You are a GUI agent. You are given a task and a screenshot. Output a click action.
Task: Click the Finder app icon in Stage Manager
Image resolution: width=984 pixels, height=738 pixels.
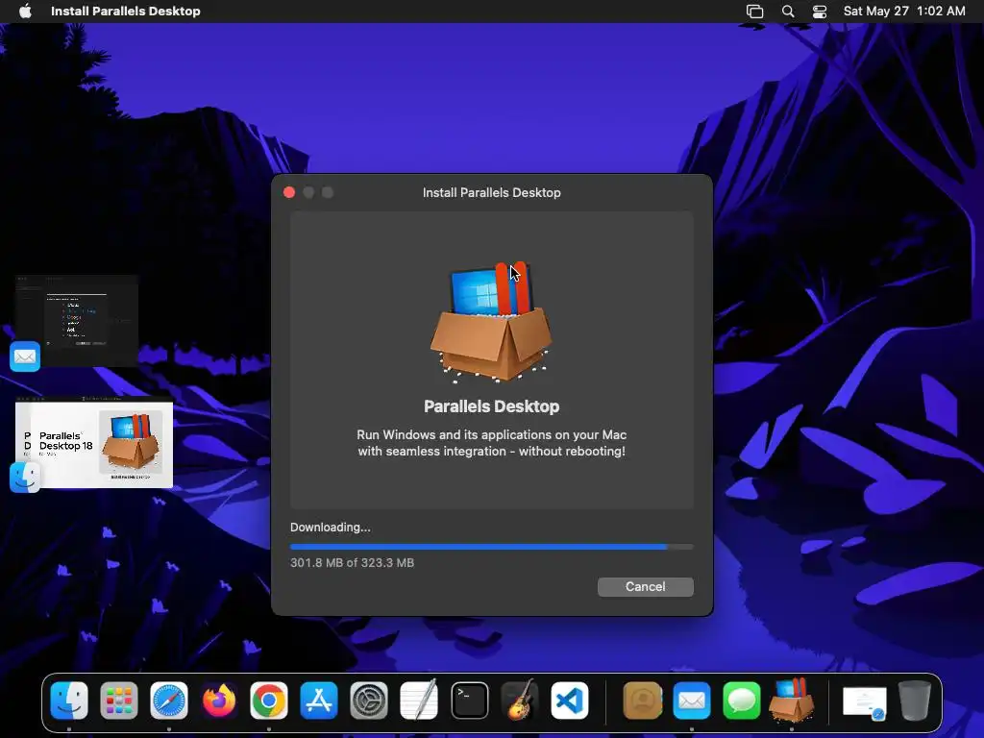click(25, 478)
